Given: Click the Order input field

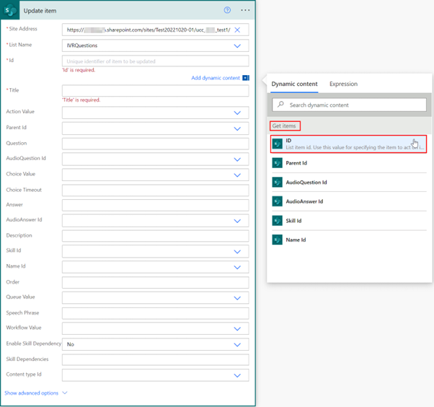Looking at the screenshot, I should [155, 282].
